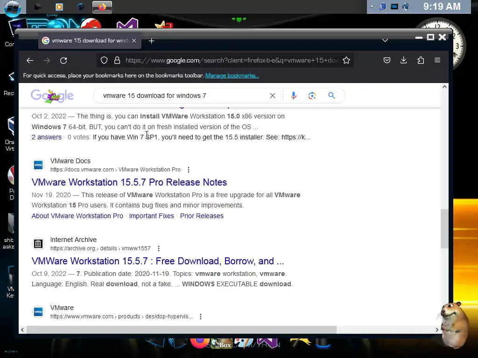Show site security info via the padlock icon
This screenshot has height=358, width=478.
tap(117, 60)
